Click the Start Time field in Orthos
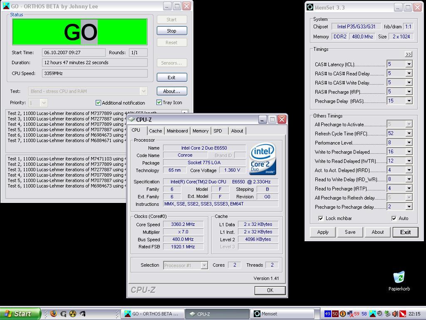 (x=74, y=52)
